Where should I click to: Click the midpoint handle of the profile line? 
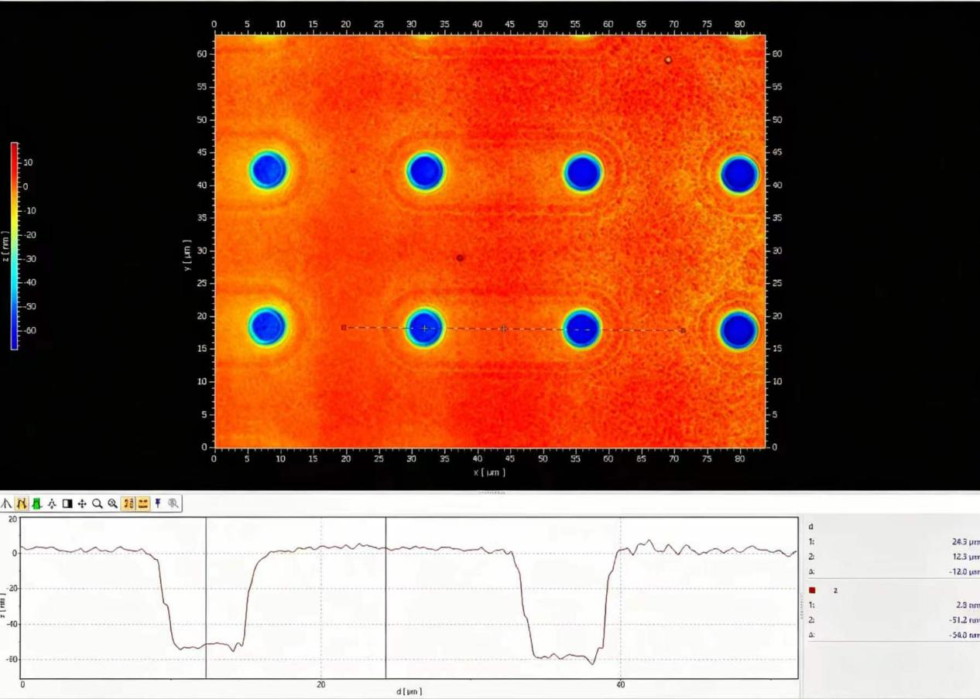(504, 329)
